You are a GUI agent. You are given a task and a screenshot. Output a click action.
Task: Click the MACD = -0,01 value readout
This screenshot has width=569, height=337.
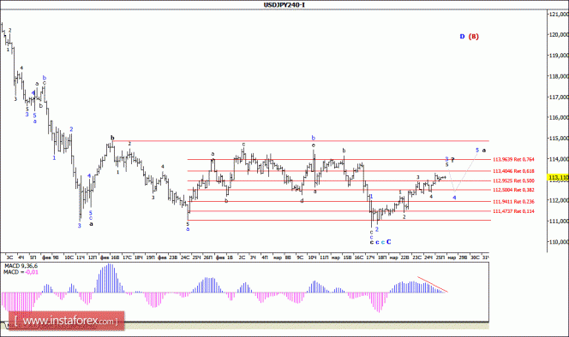[21, 272]
